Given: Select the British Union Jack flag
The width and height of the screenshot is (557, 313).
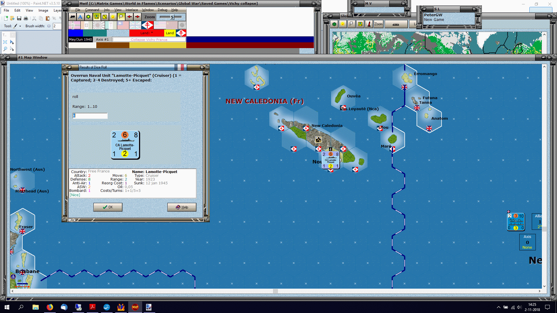Looking at the screenshot, I should [x=135, y=25].
